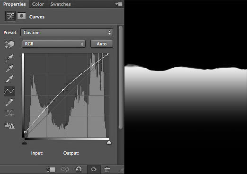247x174 pixels.
Task: Toggle the adjustment layer visibility eye
Action: [94, 169]
